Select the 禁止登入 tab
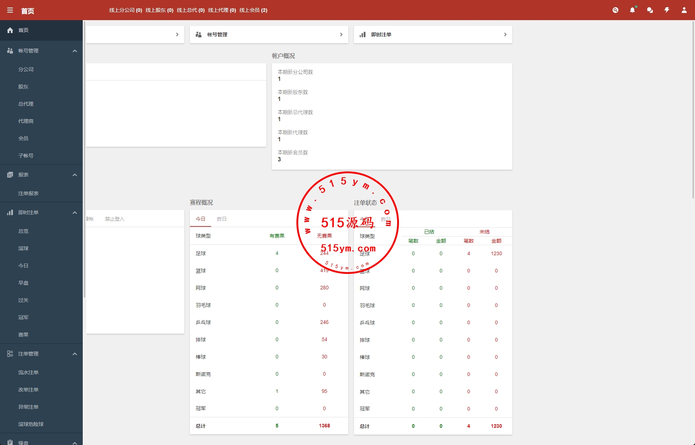695x445 pixels. [x=114, y=219]
